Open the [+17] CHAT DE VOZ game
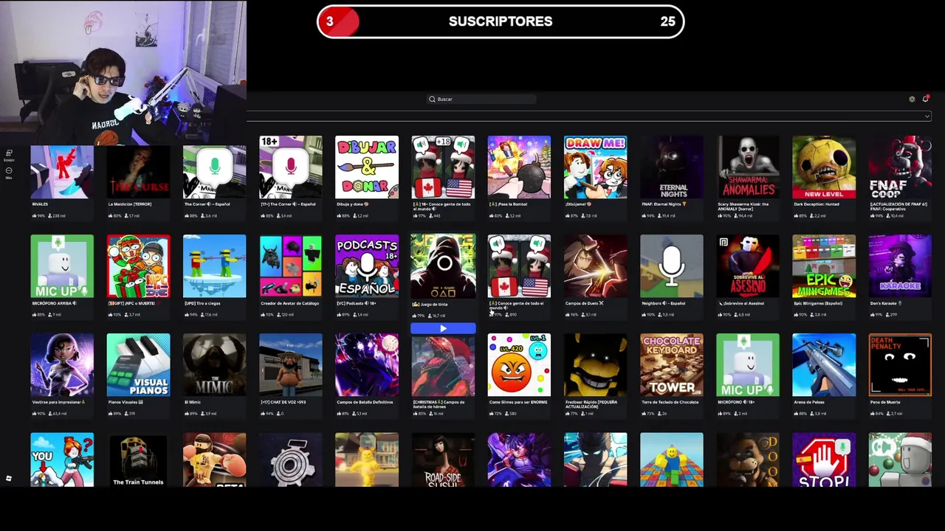Image resolution: width=945 pixels, height=531 pixels. tap(291, 365)
